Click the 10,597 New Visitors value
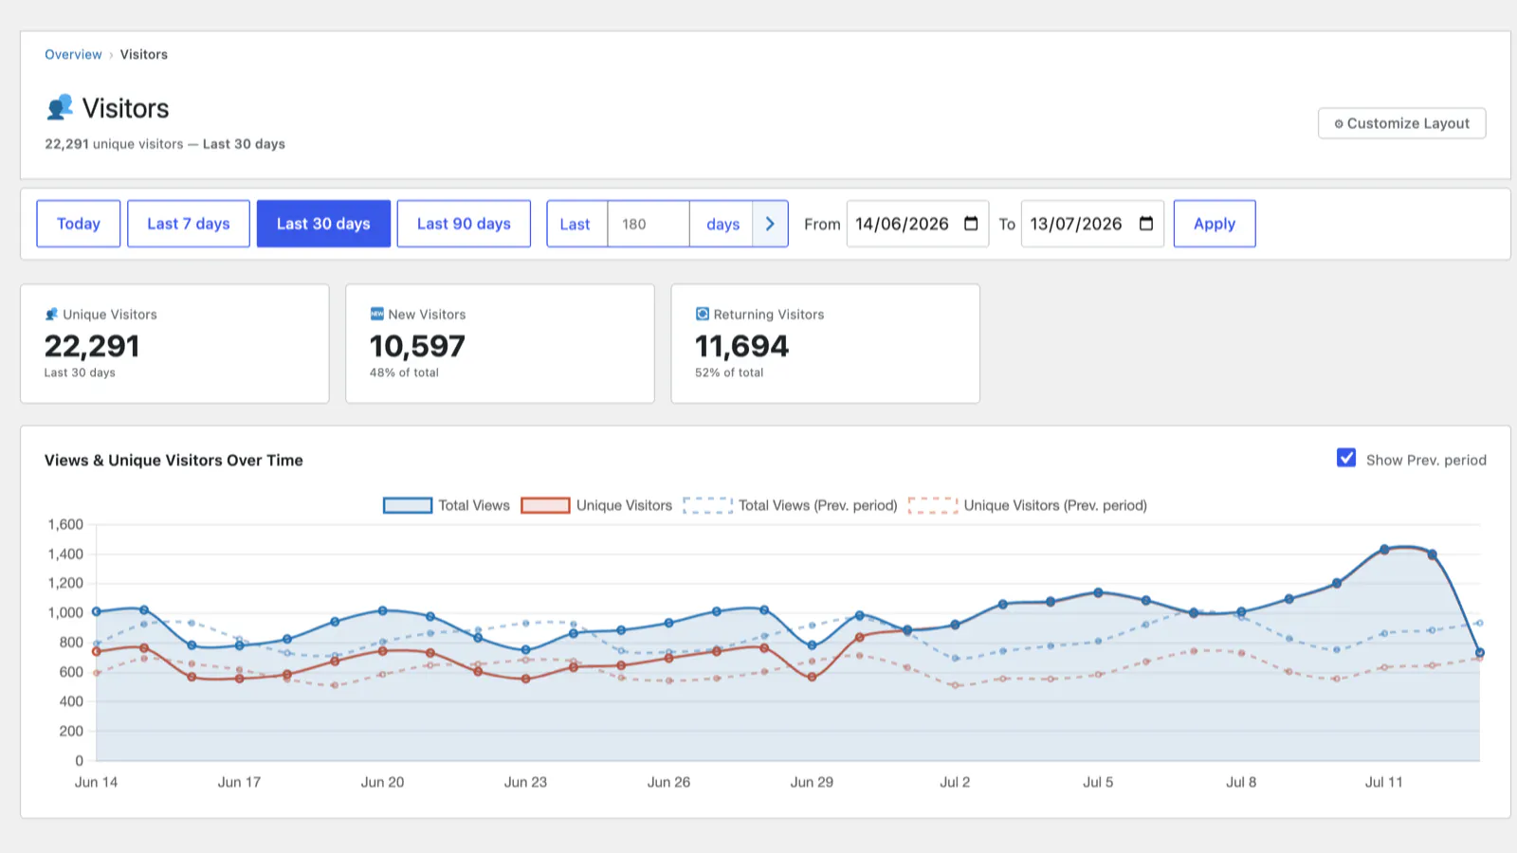The height and width of the screenshot is (853, 1517). point(417,346)
